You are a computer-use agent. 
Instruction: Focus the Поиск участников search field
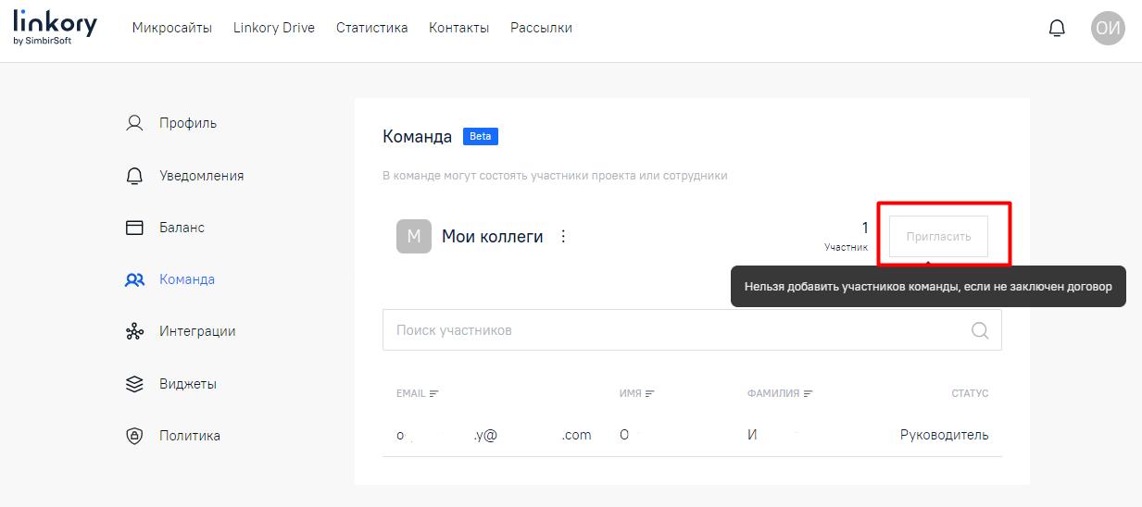(692, 330)
